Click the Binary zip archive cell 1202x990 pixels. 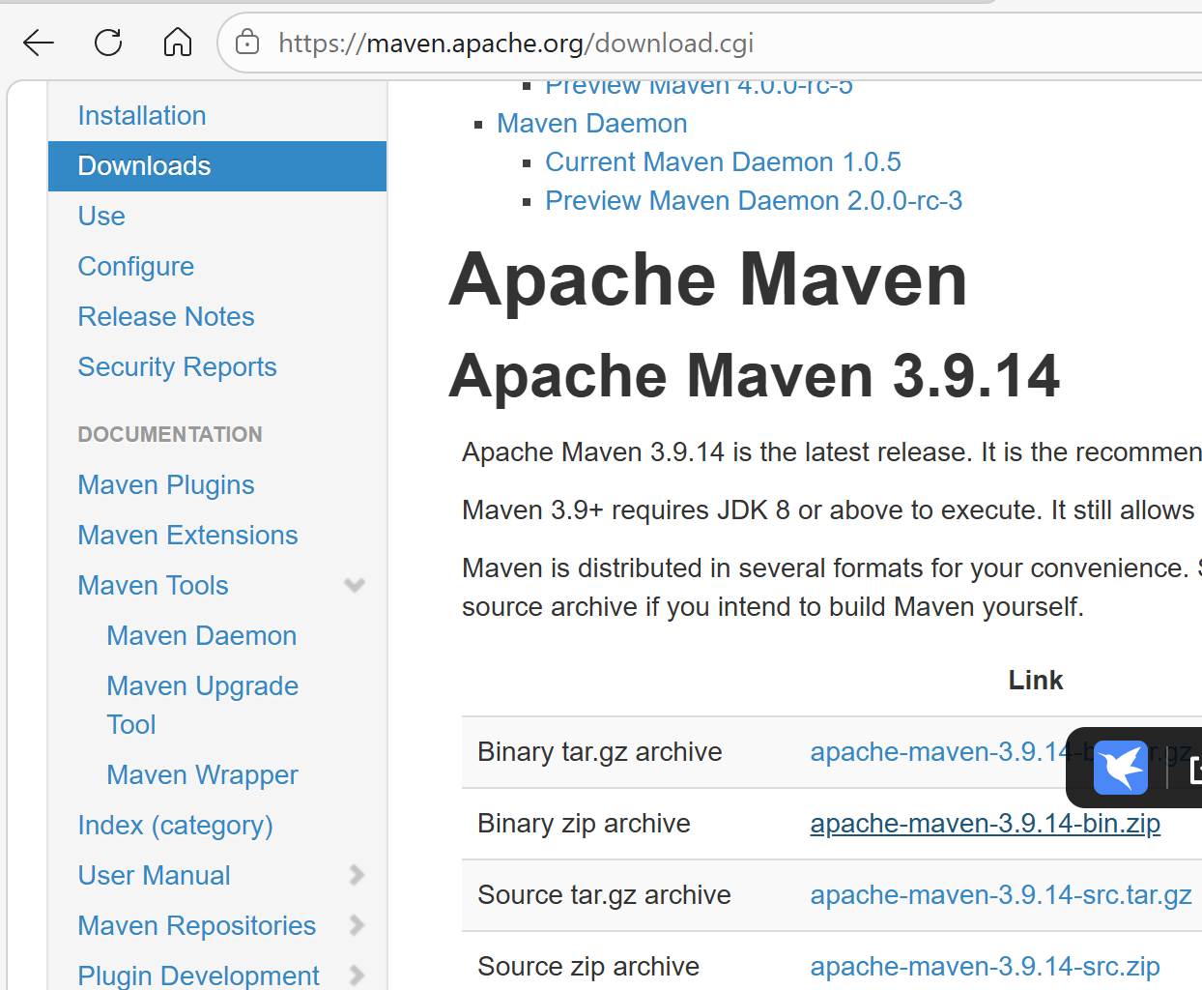click(x=585, y=824)
